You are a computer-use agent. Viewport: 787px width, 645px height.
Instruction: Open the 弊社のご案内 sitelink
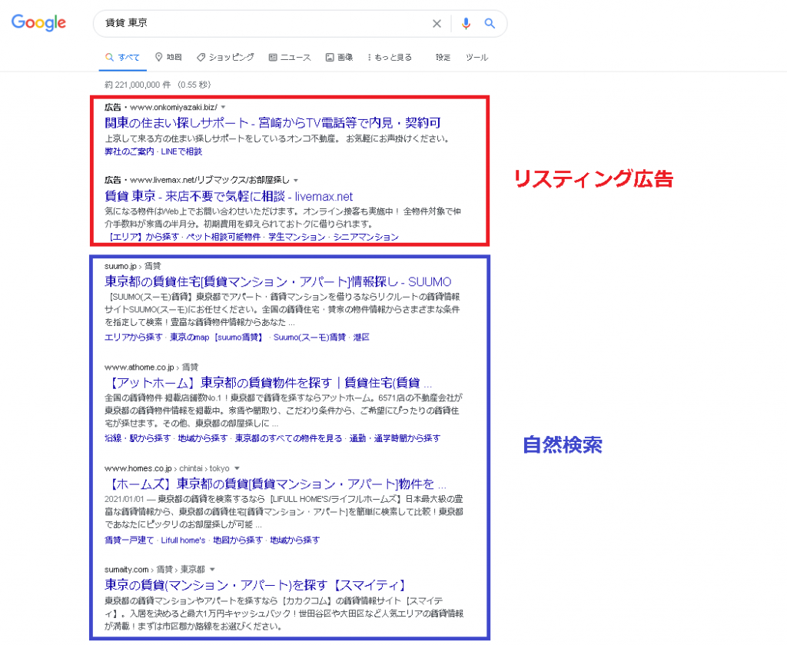click(129, 151)
